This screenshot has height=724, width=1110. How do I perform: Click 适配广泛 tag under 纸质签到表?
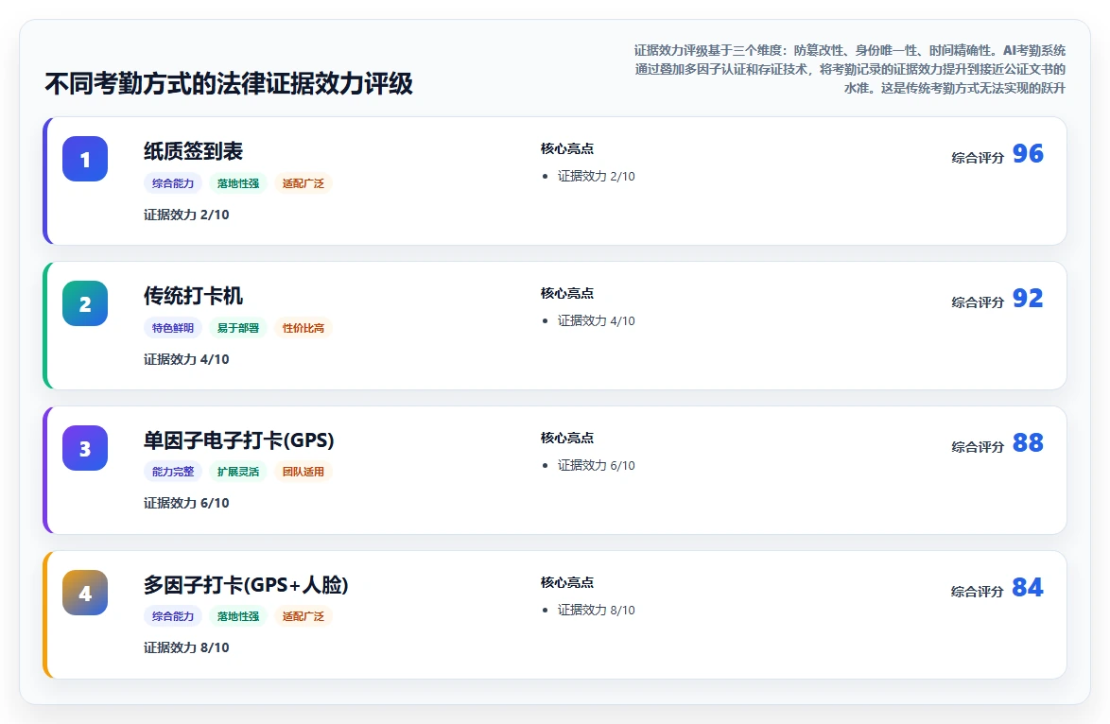tap(303, 183)
